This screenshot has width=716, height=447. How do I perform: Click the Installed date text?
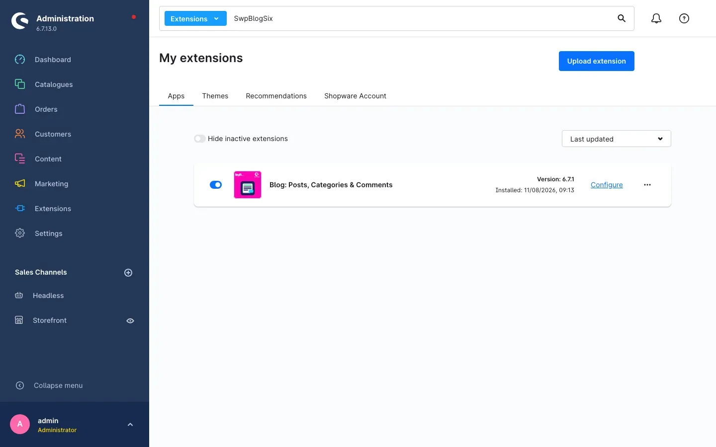535,190
